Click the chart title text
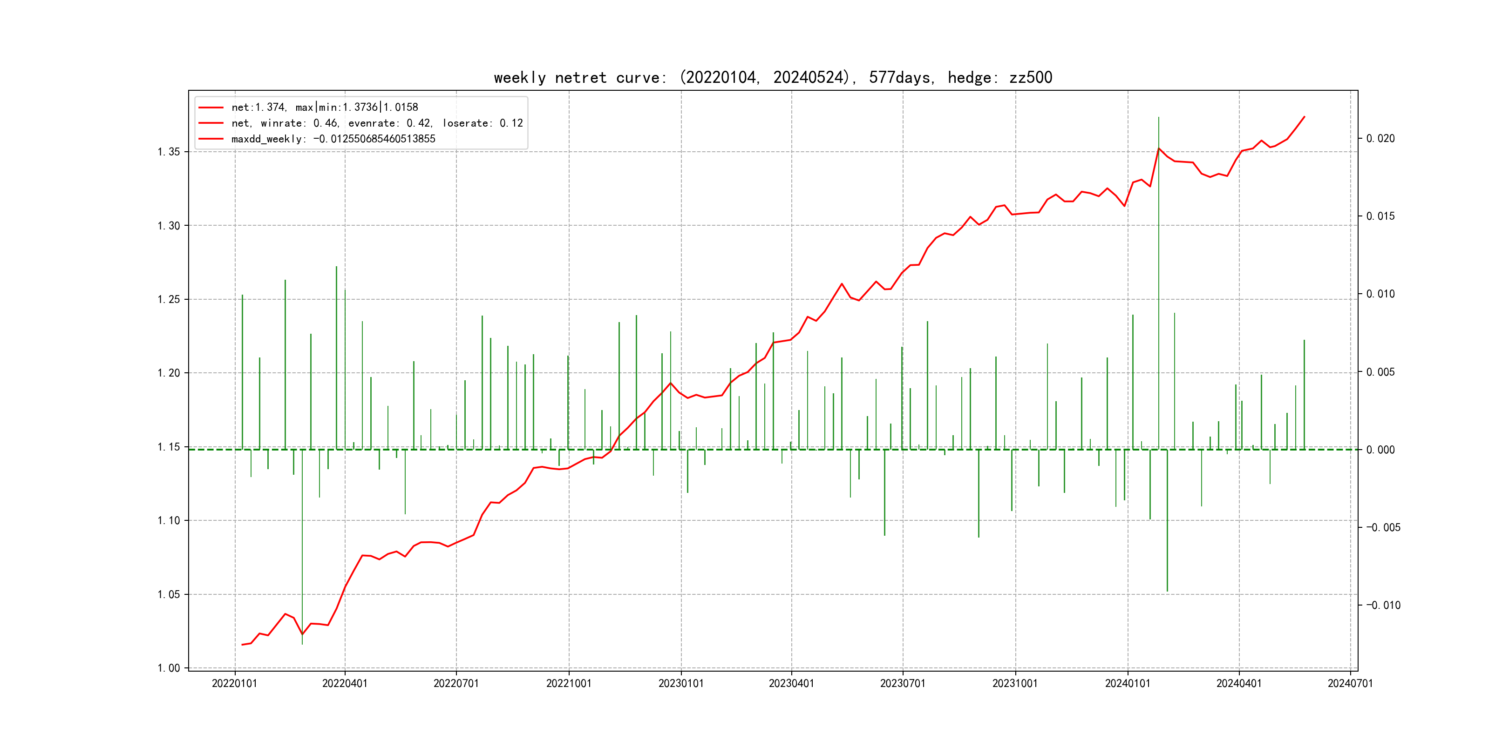The image size is (1509, 754). (773, 77)
